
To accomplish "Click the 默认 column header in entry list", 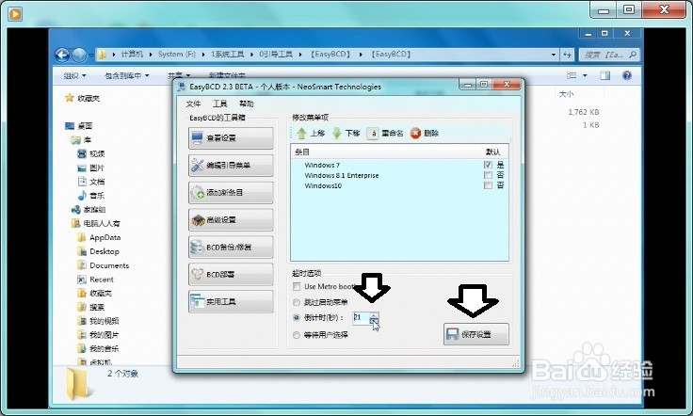I will coord(492,152).
